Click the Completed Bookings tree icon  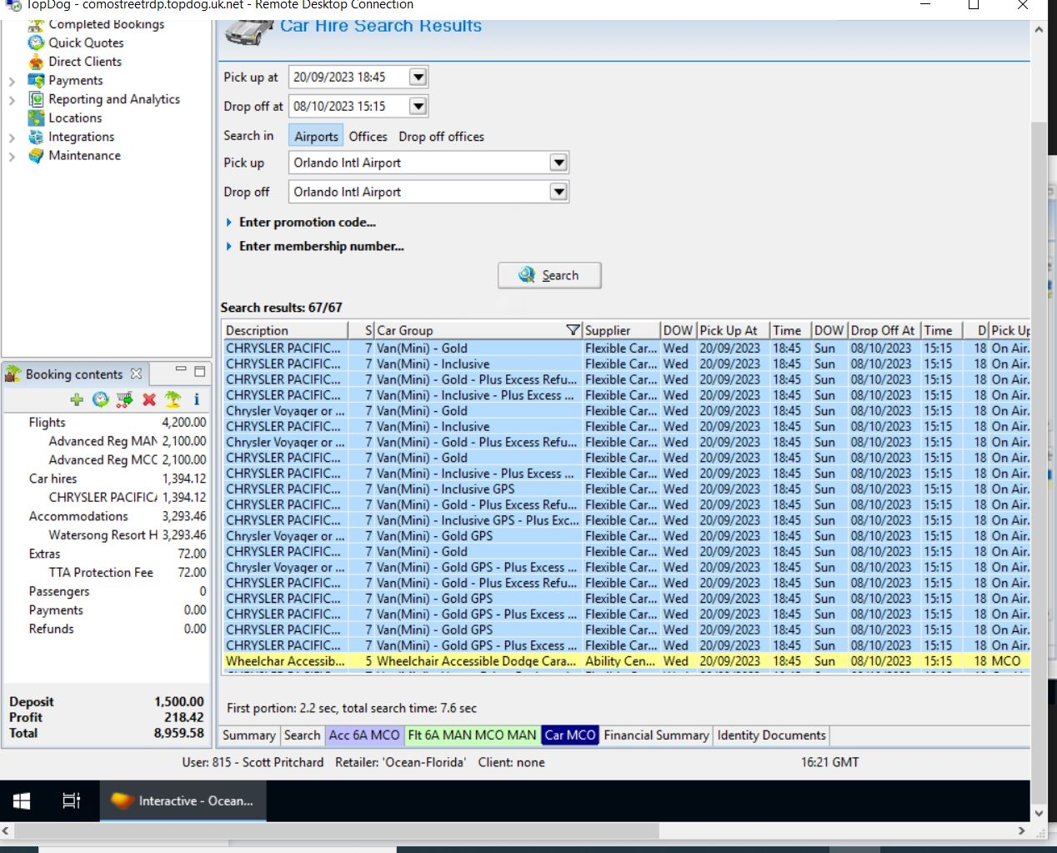point(36,25)
